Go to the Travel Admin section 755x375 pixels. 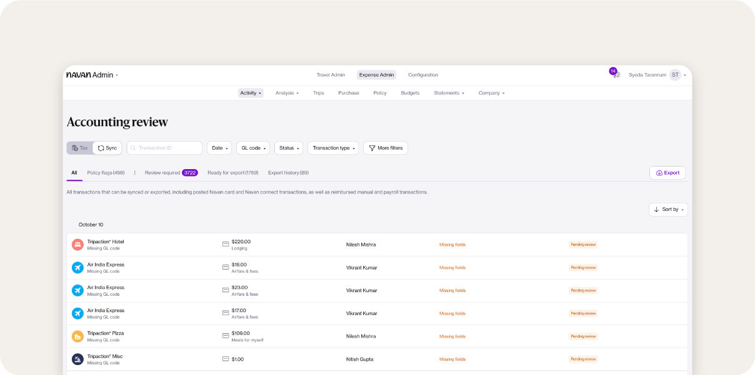click(331, 75)
